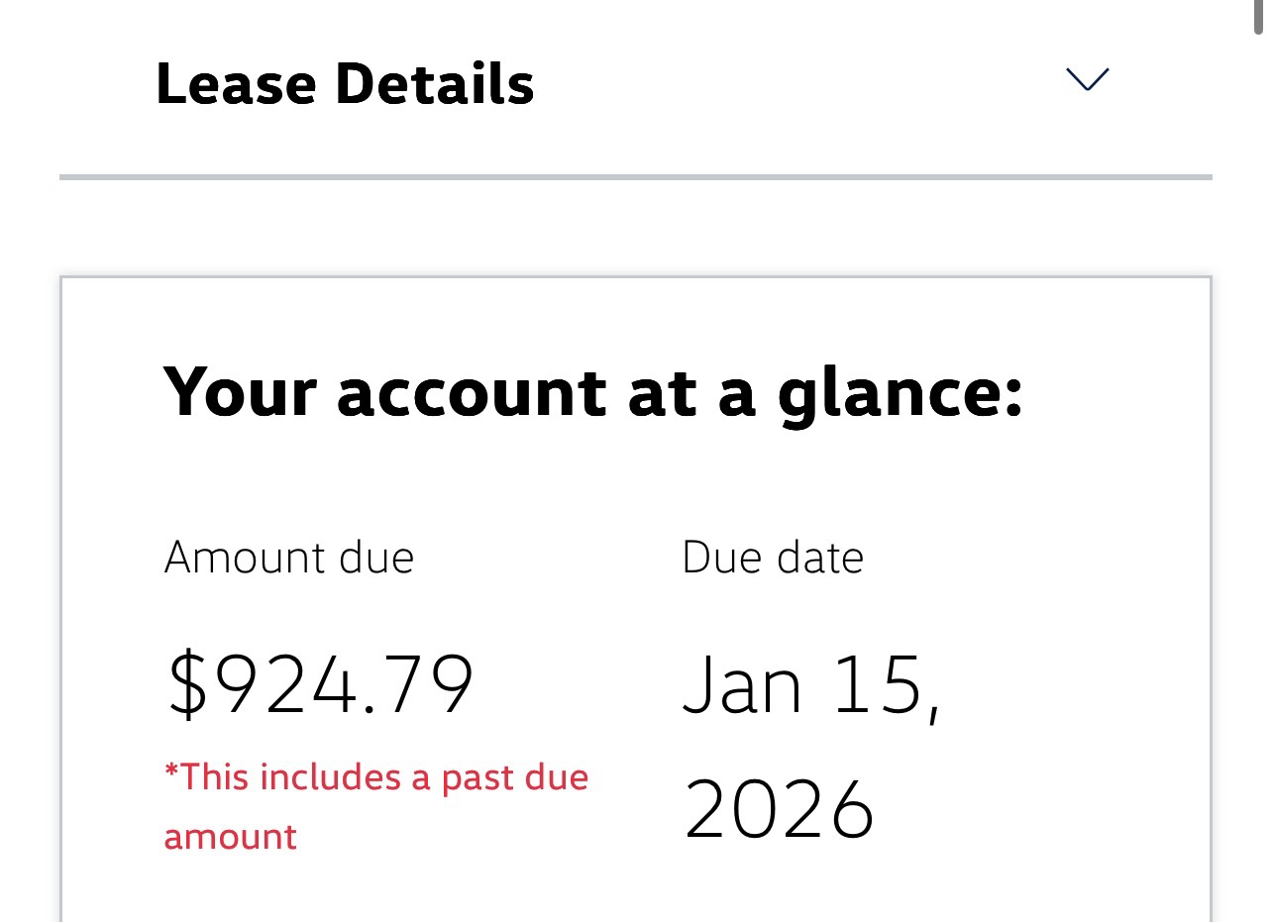
Task: Click the word "account" in the card title
Action: point(472,392)
